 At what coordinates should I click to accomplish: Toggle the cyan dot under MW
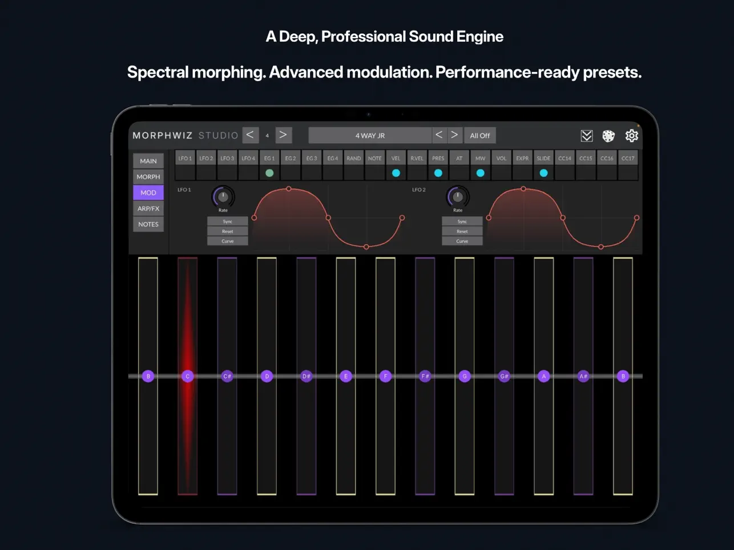[x=481, y=173]
